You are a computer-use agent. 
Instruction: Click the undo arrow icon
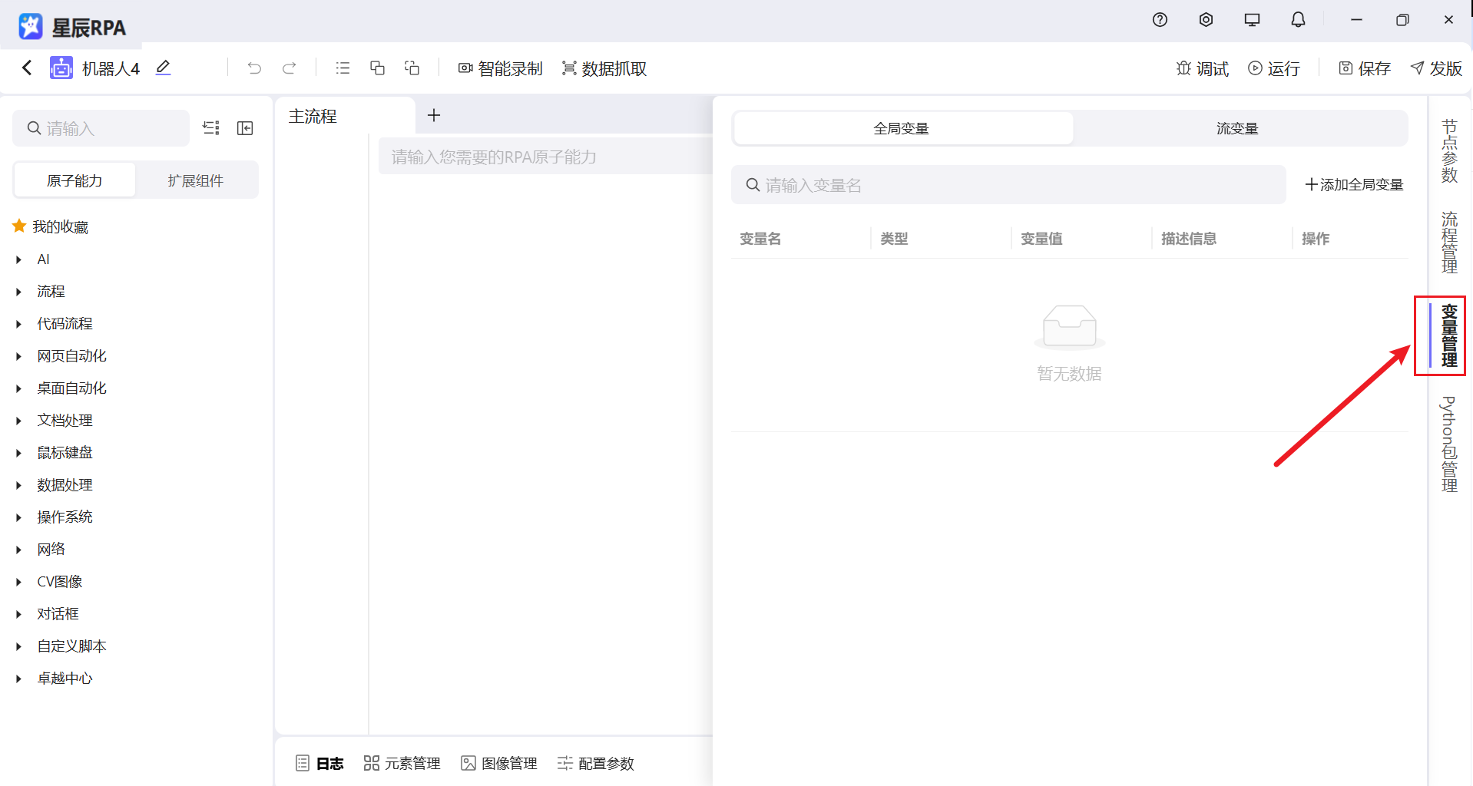coord(254,68)
